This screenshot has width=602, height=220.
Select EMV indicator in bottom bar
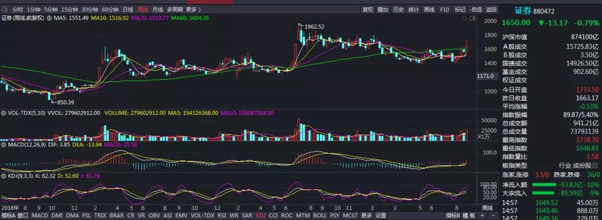point(182,216)
